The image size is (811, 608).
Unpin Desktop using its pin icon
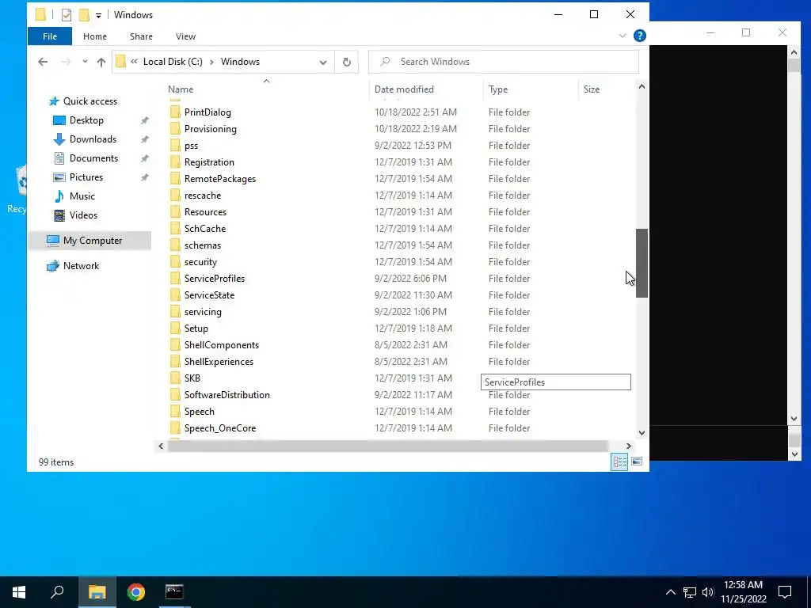click(x=144, y=120)
